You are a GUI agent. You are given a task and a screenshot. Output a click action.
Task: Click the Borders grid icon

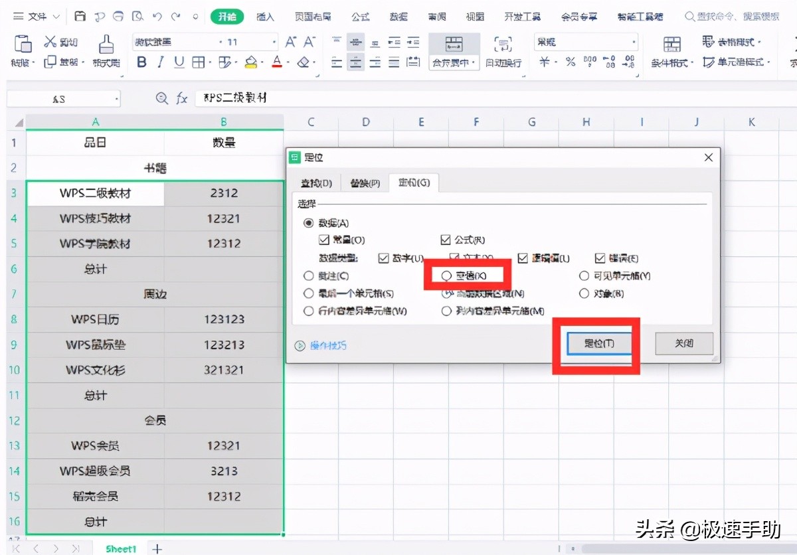pos(198,62)
